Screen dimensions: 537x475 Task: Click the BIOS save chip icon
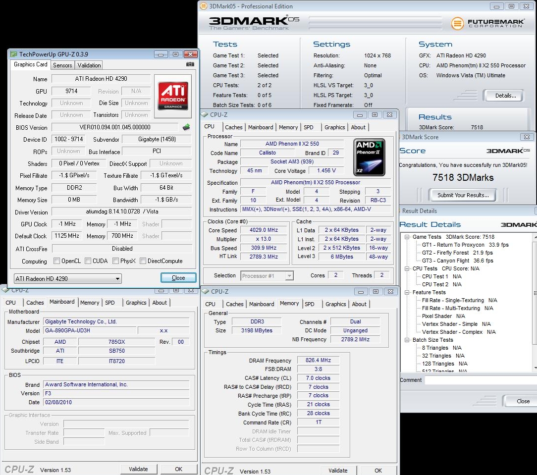[x=186, y=127]
